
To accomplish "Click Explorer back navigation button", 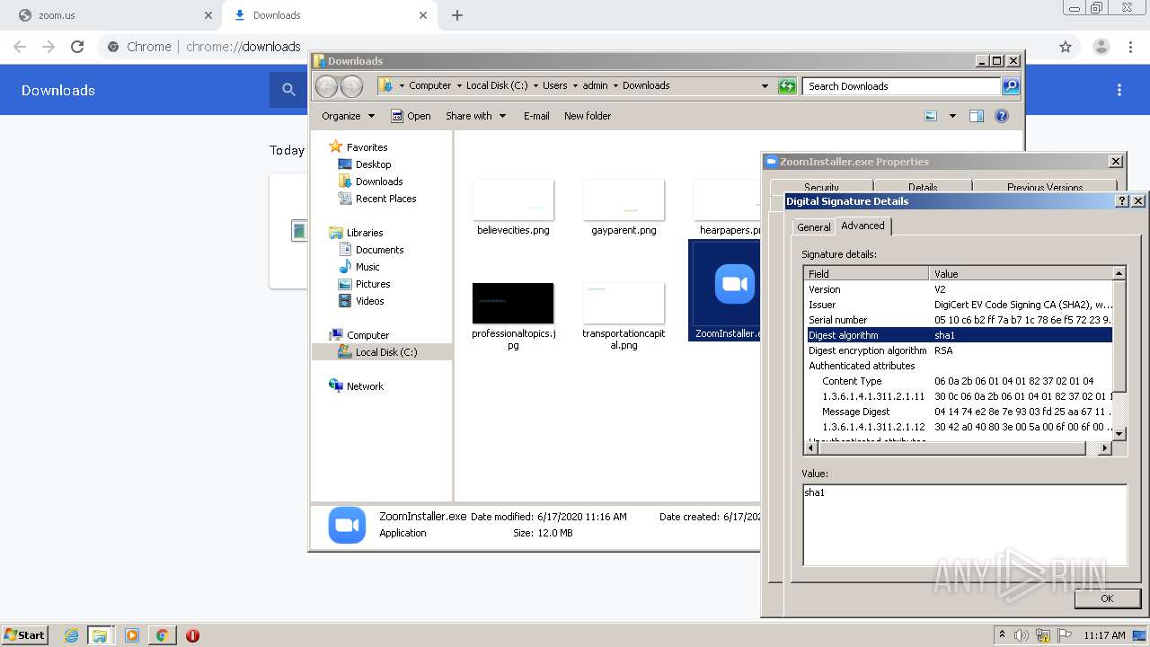I will (x=326, y=86).
